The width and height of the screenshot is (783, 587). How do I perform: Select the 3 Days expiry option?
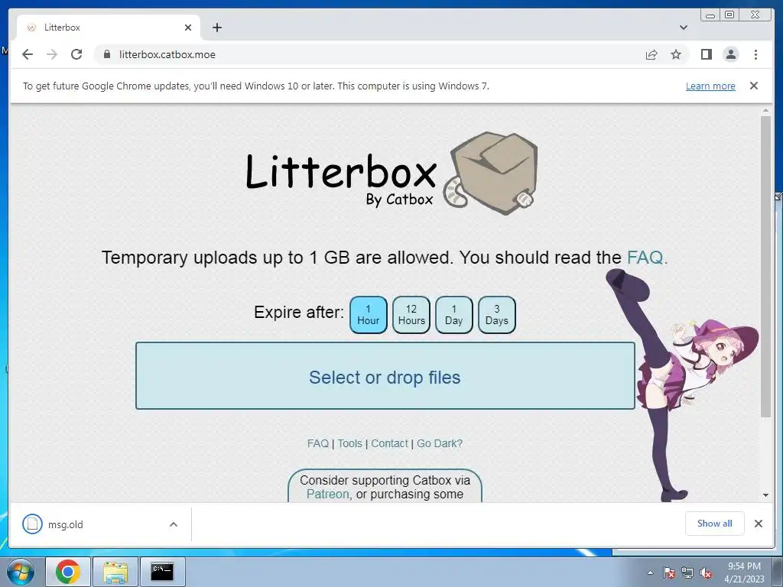(x=497, y=315)
